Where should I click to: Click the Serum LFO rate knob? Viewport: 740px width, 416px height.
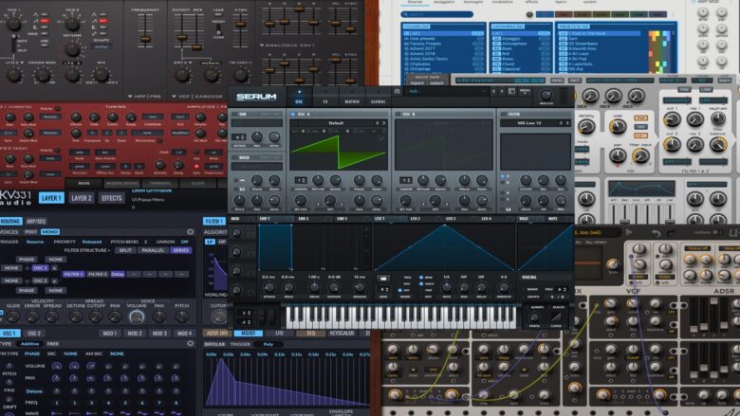pos(446,287)
